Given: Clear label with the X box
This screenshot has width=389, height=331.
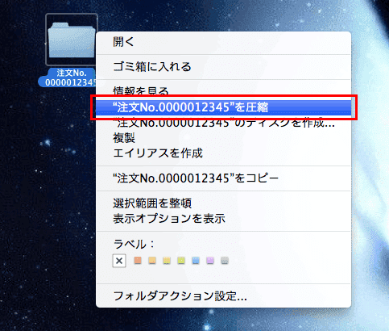Looking at the screenshot, I should pyautogui.click(x=119, y=261).
